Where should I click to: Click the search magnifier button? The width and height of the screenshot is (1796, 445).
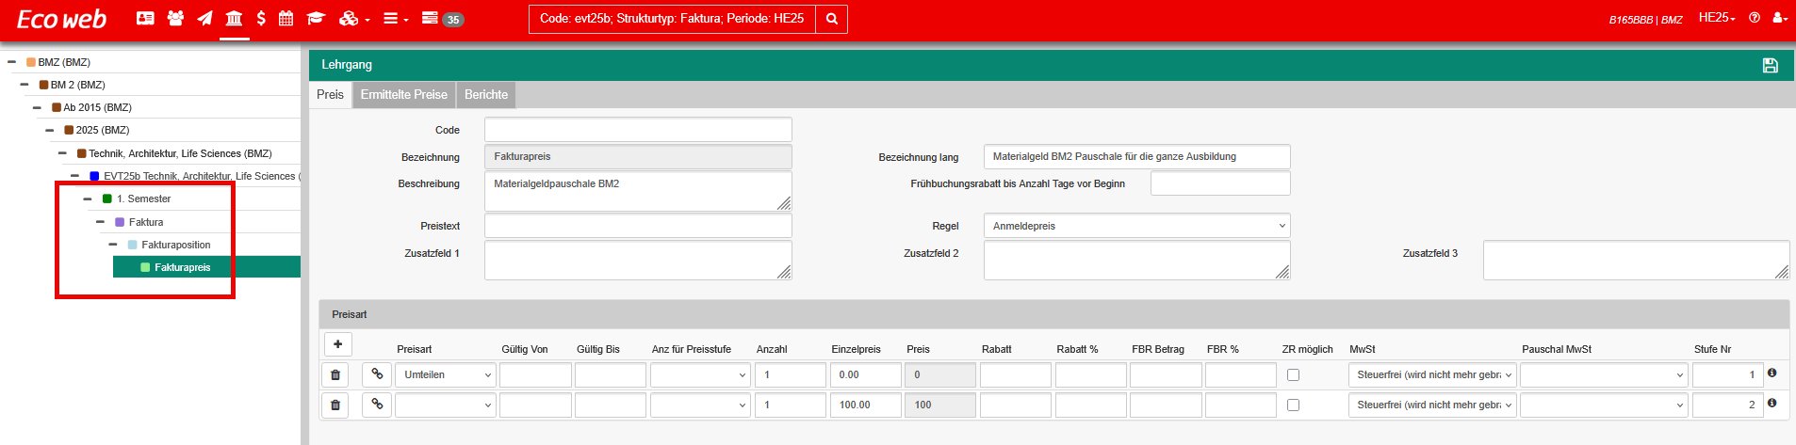coord(831,19)
